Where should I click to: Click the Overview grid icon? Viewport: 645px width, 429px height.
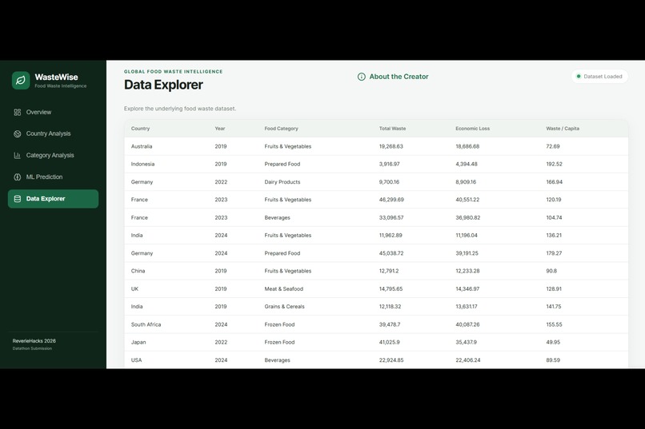point(18,112)
